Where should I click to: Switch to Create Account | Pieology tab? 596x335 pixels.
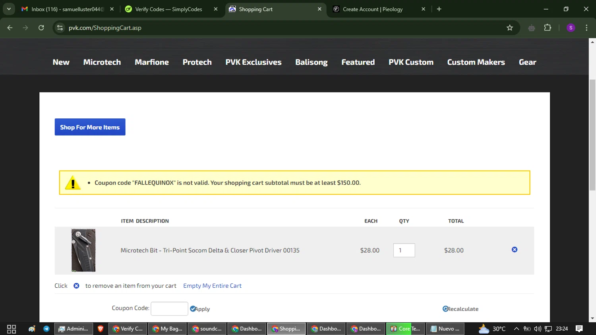(x=373, y=9)
